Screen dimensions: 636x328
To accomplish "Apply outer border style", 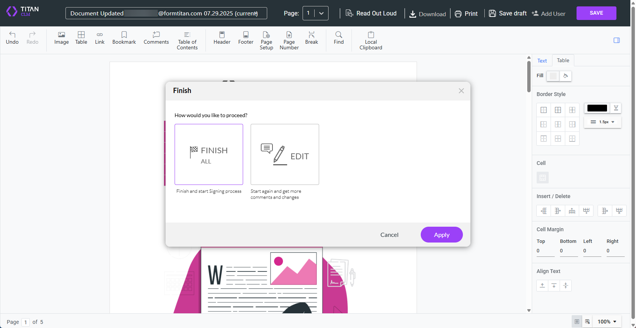I will [543, 110].
